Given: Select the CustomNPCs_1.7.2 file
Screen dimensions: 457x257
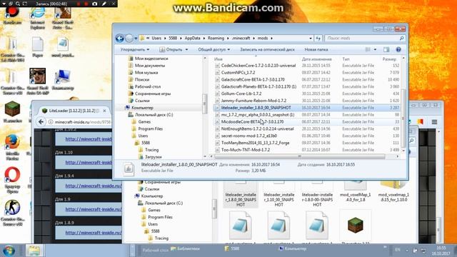Looking at the screenshot, I should pos(238,73).
